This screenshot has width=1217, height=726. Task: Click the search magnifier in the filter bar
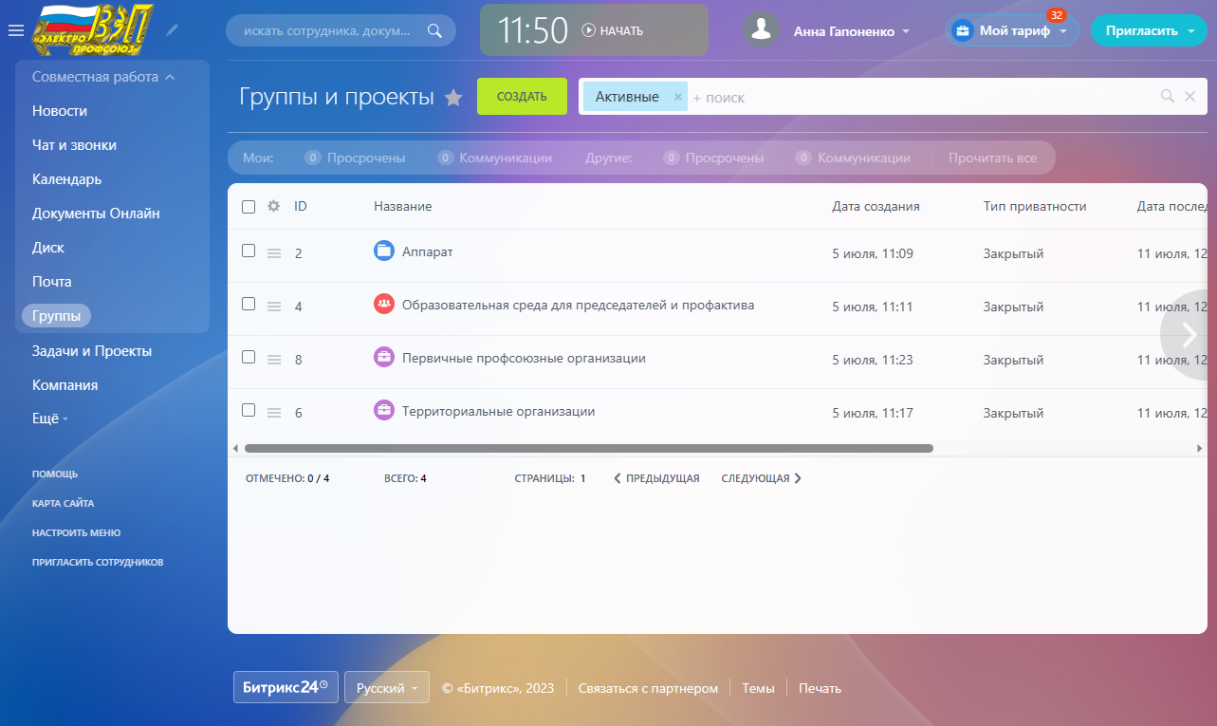(x=1168, y=96)
